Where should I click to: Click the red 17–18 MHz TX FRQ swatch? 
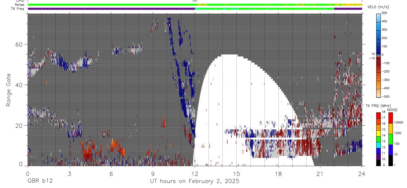[378, 115]
